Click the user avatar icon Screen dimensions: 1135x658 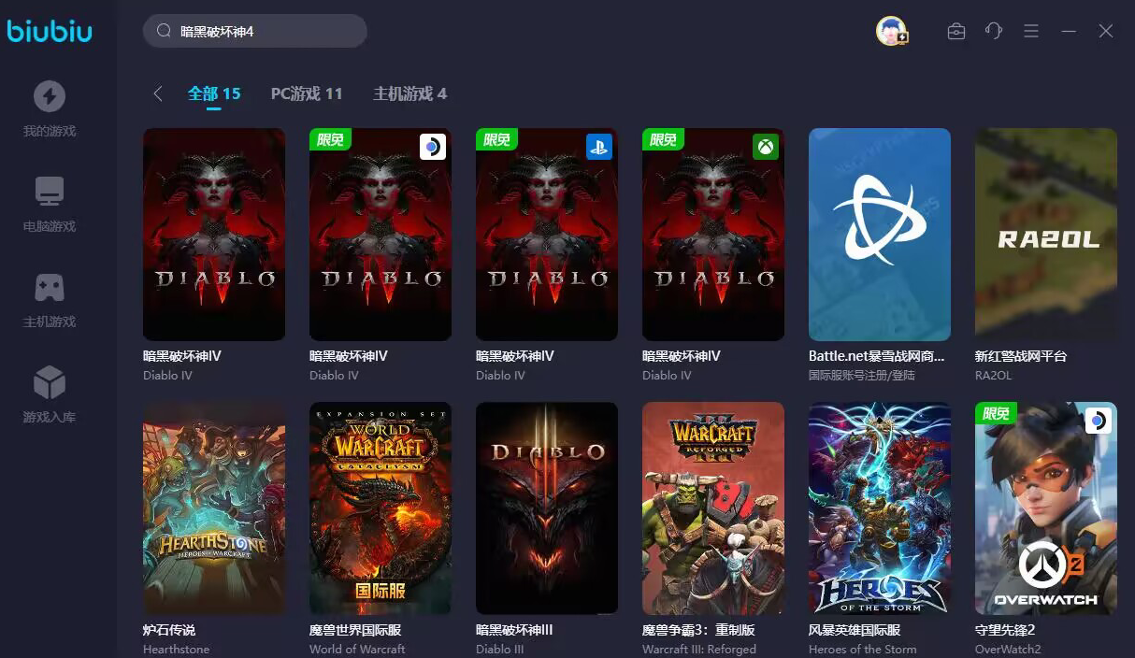892,31
